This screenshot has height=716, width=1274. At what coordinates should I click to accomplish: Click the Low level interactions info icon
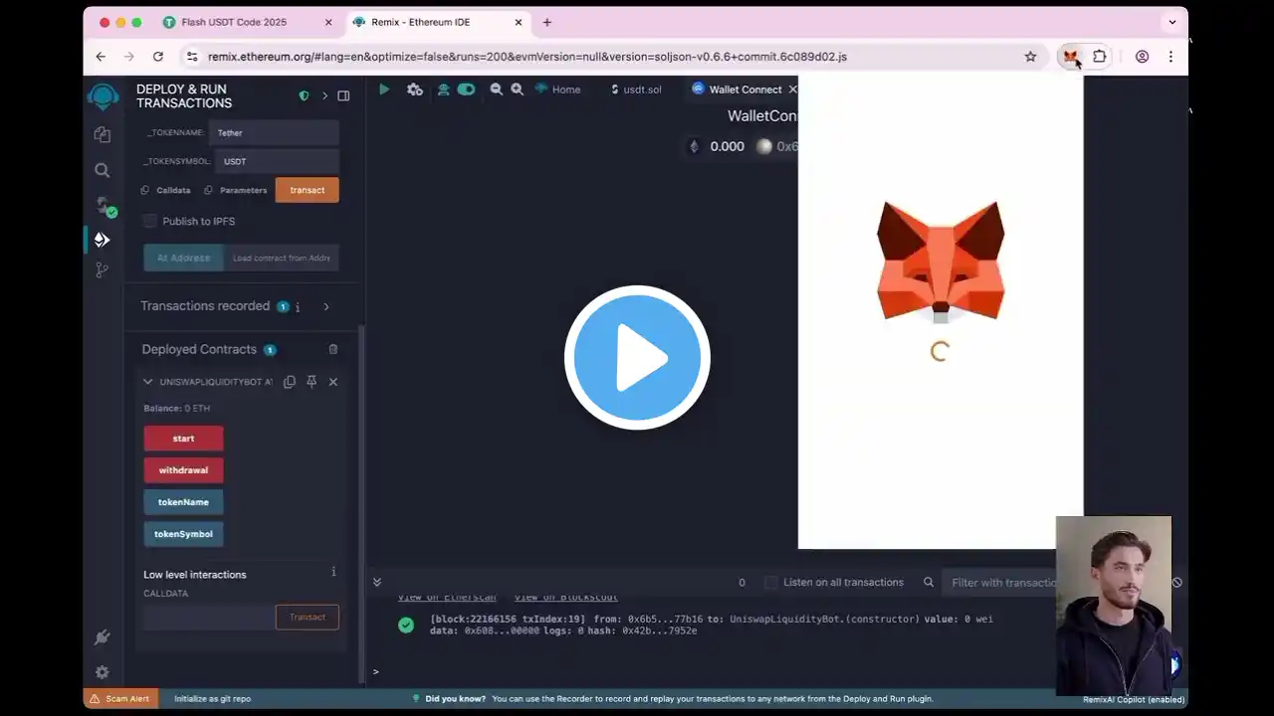333,572
